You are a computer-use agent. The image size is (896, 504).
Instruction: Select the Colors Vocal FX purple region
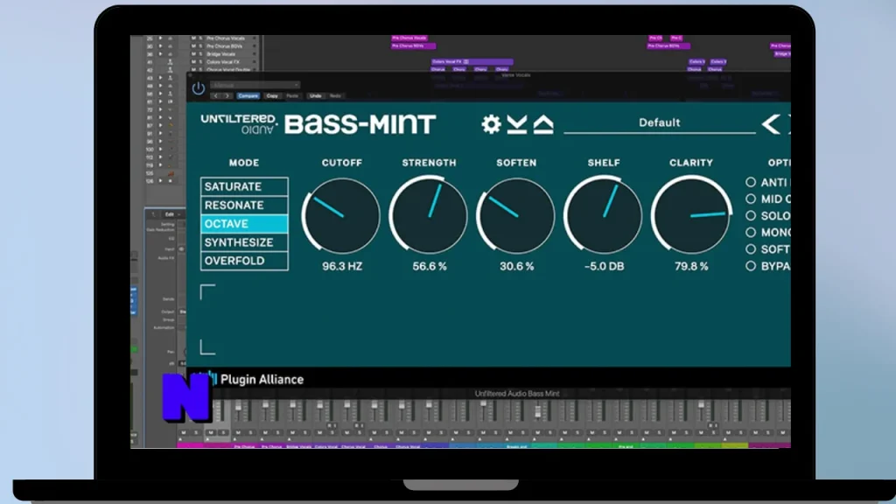[472, 62]
